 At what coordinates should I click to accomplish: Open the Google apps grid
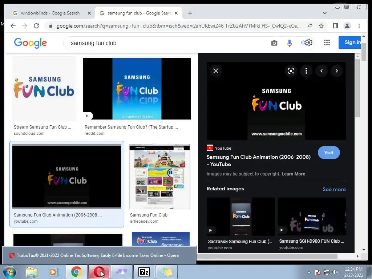click(327, 43)
